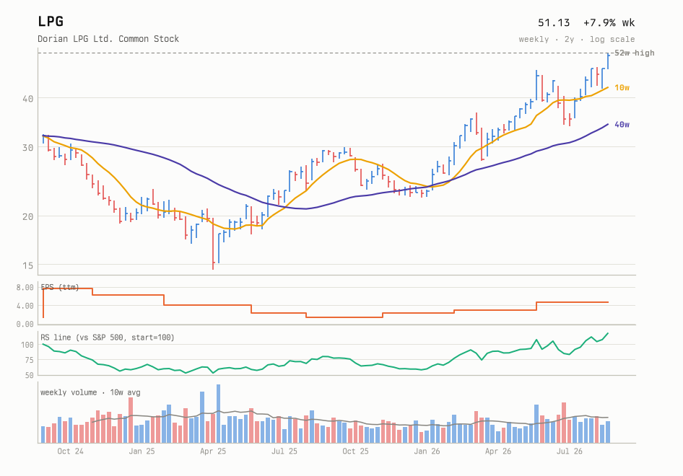
Task: Click the 'weekly volume · 10w avg' label
Action: 90,392
